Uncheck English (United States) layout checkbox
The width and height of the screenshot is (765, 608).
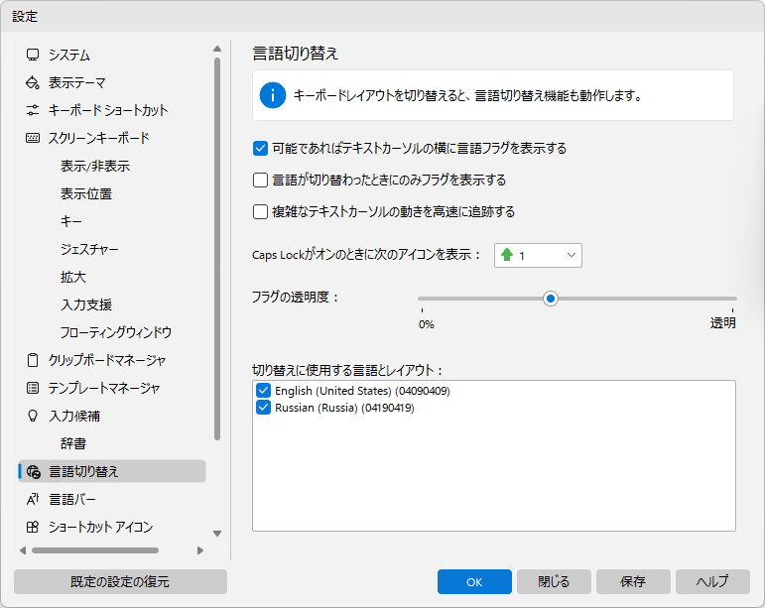[x=263, y=391]
